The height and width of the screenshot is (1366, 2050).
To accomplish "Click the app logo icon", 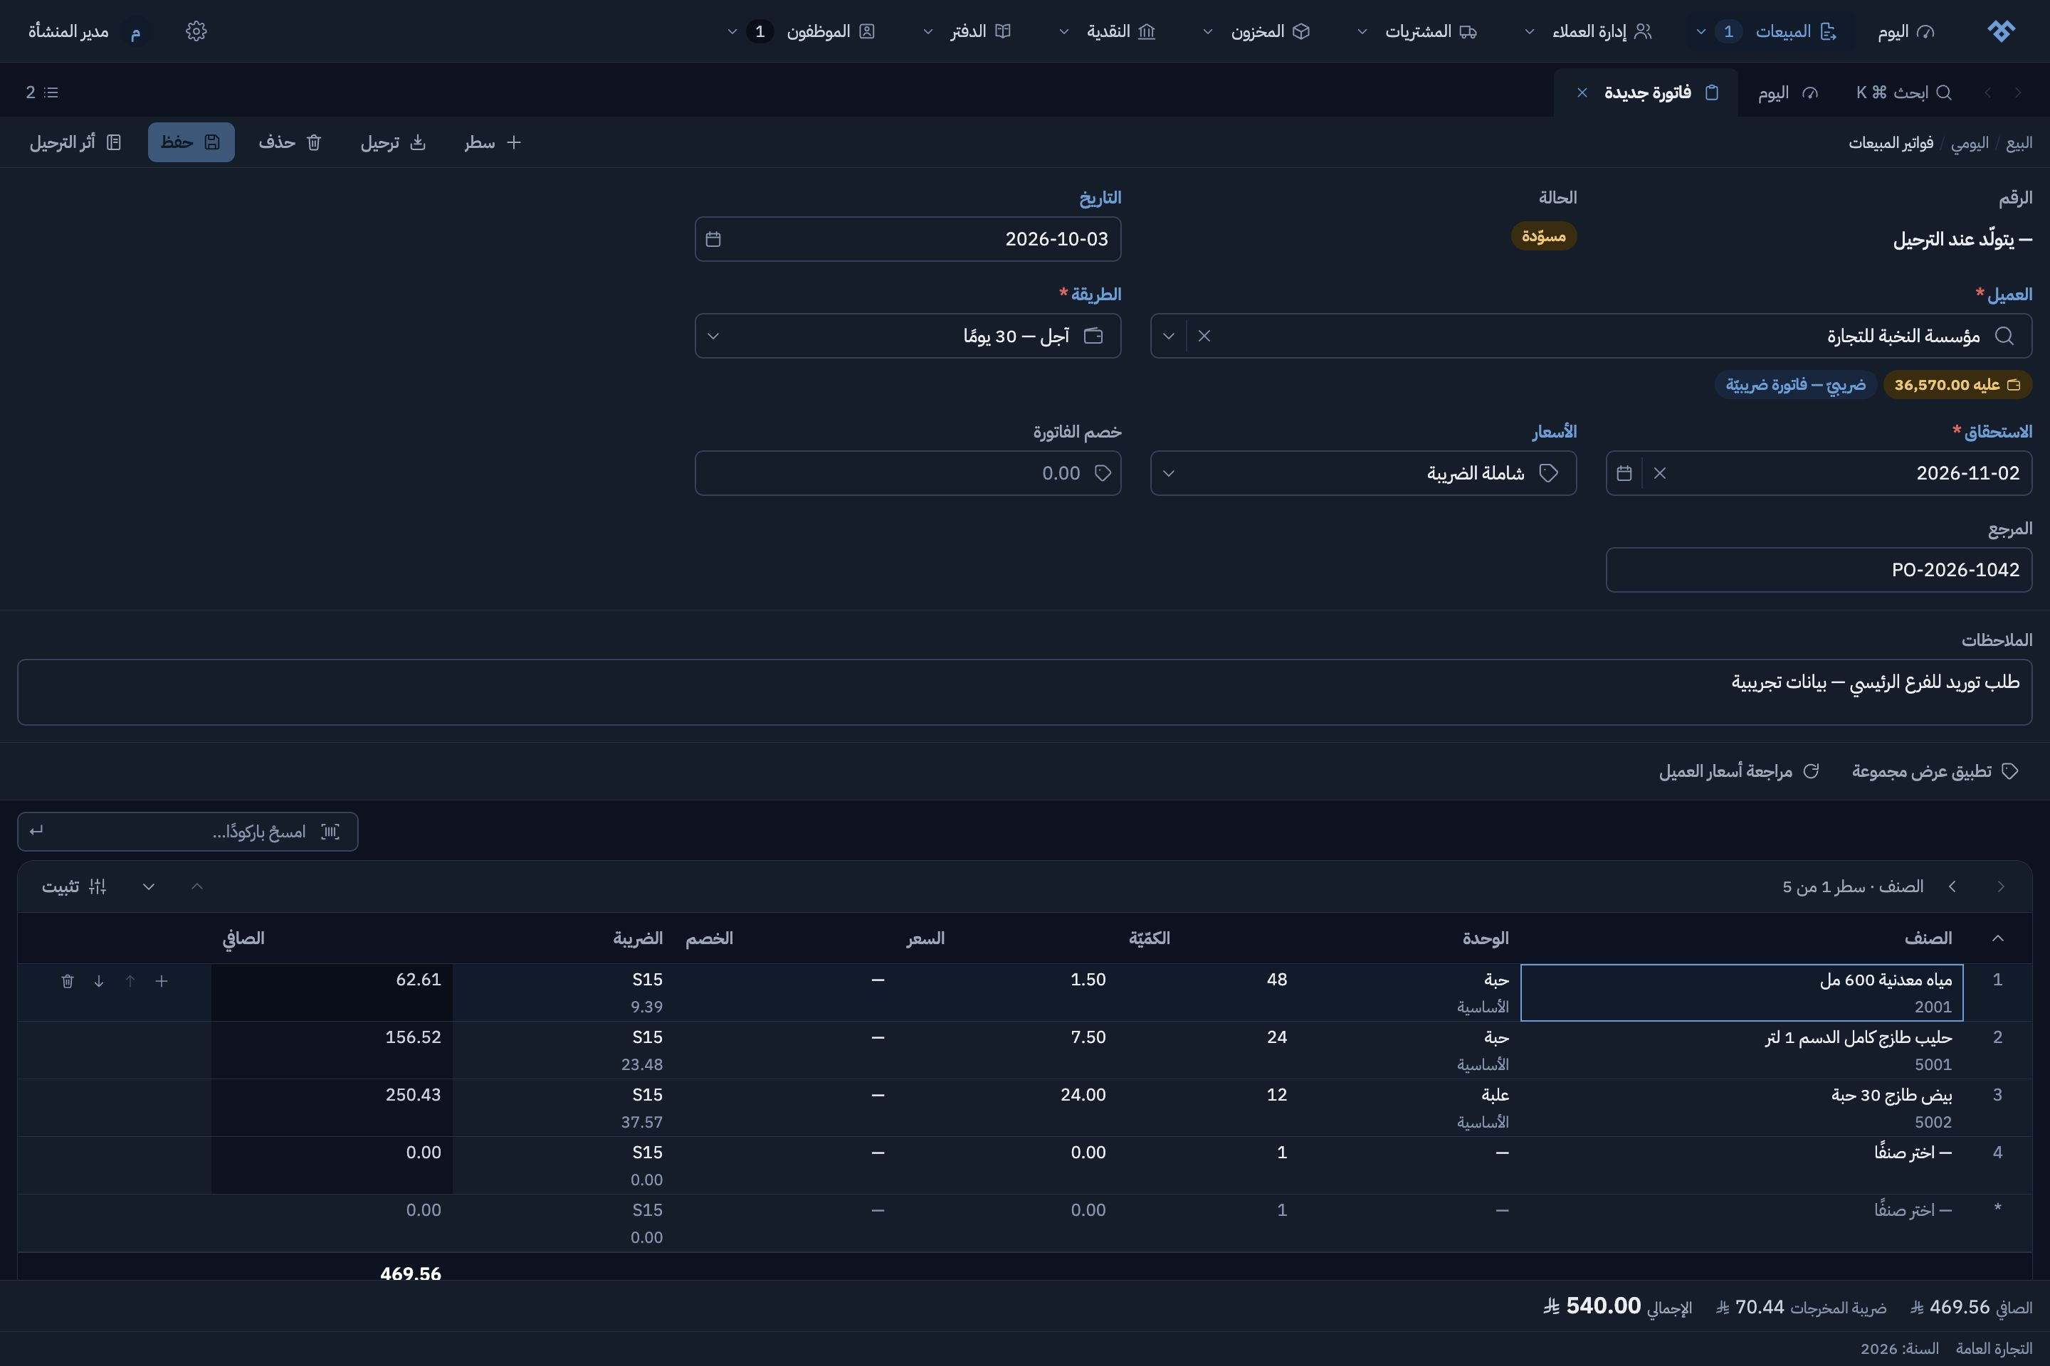I will pyautogui.click(x=2001, y=31).
